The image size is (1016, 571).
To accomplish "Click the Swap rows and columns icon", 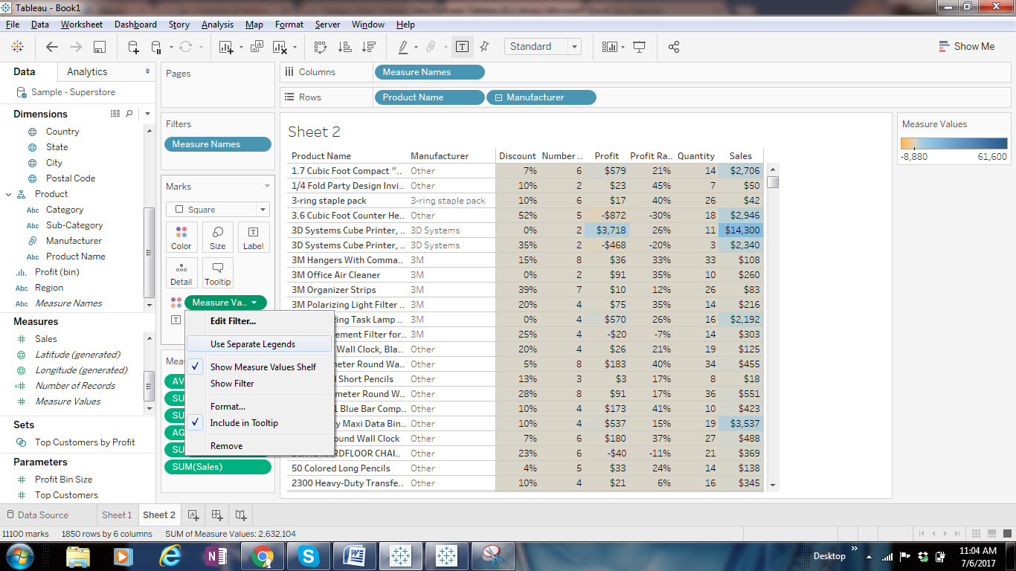I will point(321,47).
